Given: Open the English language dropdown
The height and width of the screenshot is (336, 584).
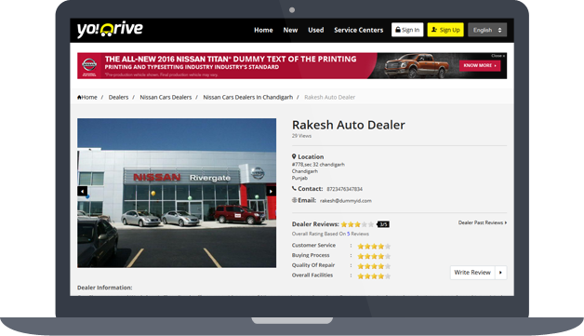Looking at the screenshot, I should click(x=487, y=30).
